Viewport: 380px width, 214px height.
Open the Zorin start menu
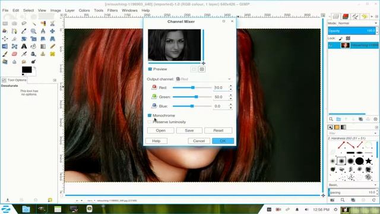click(6, 209)
